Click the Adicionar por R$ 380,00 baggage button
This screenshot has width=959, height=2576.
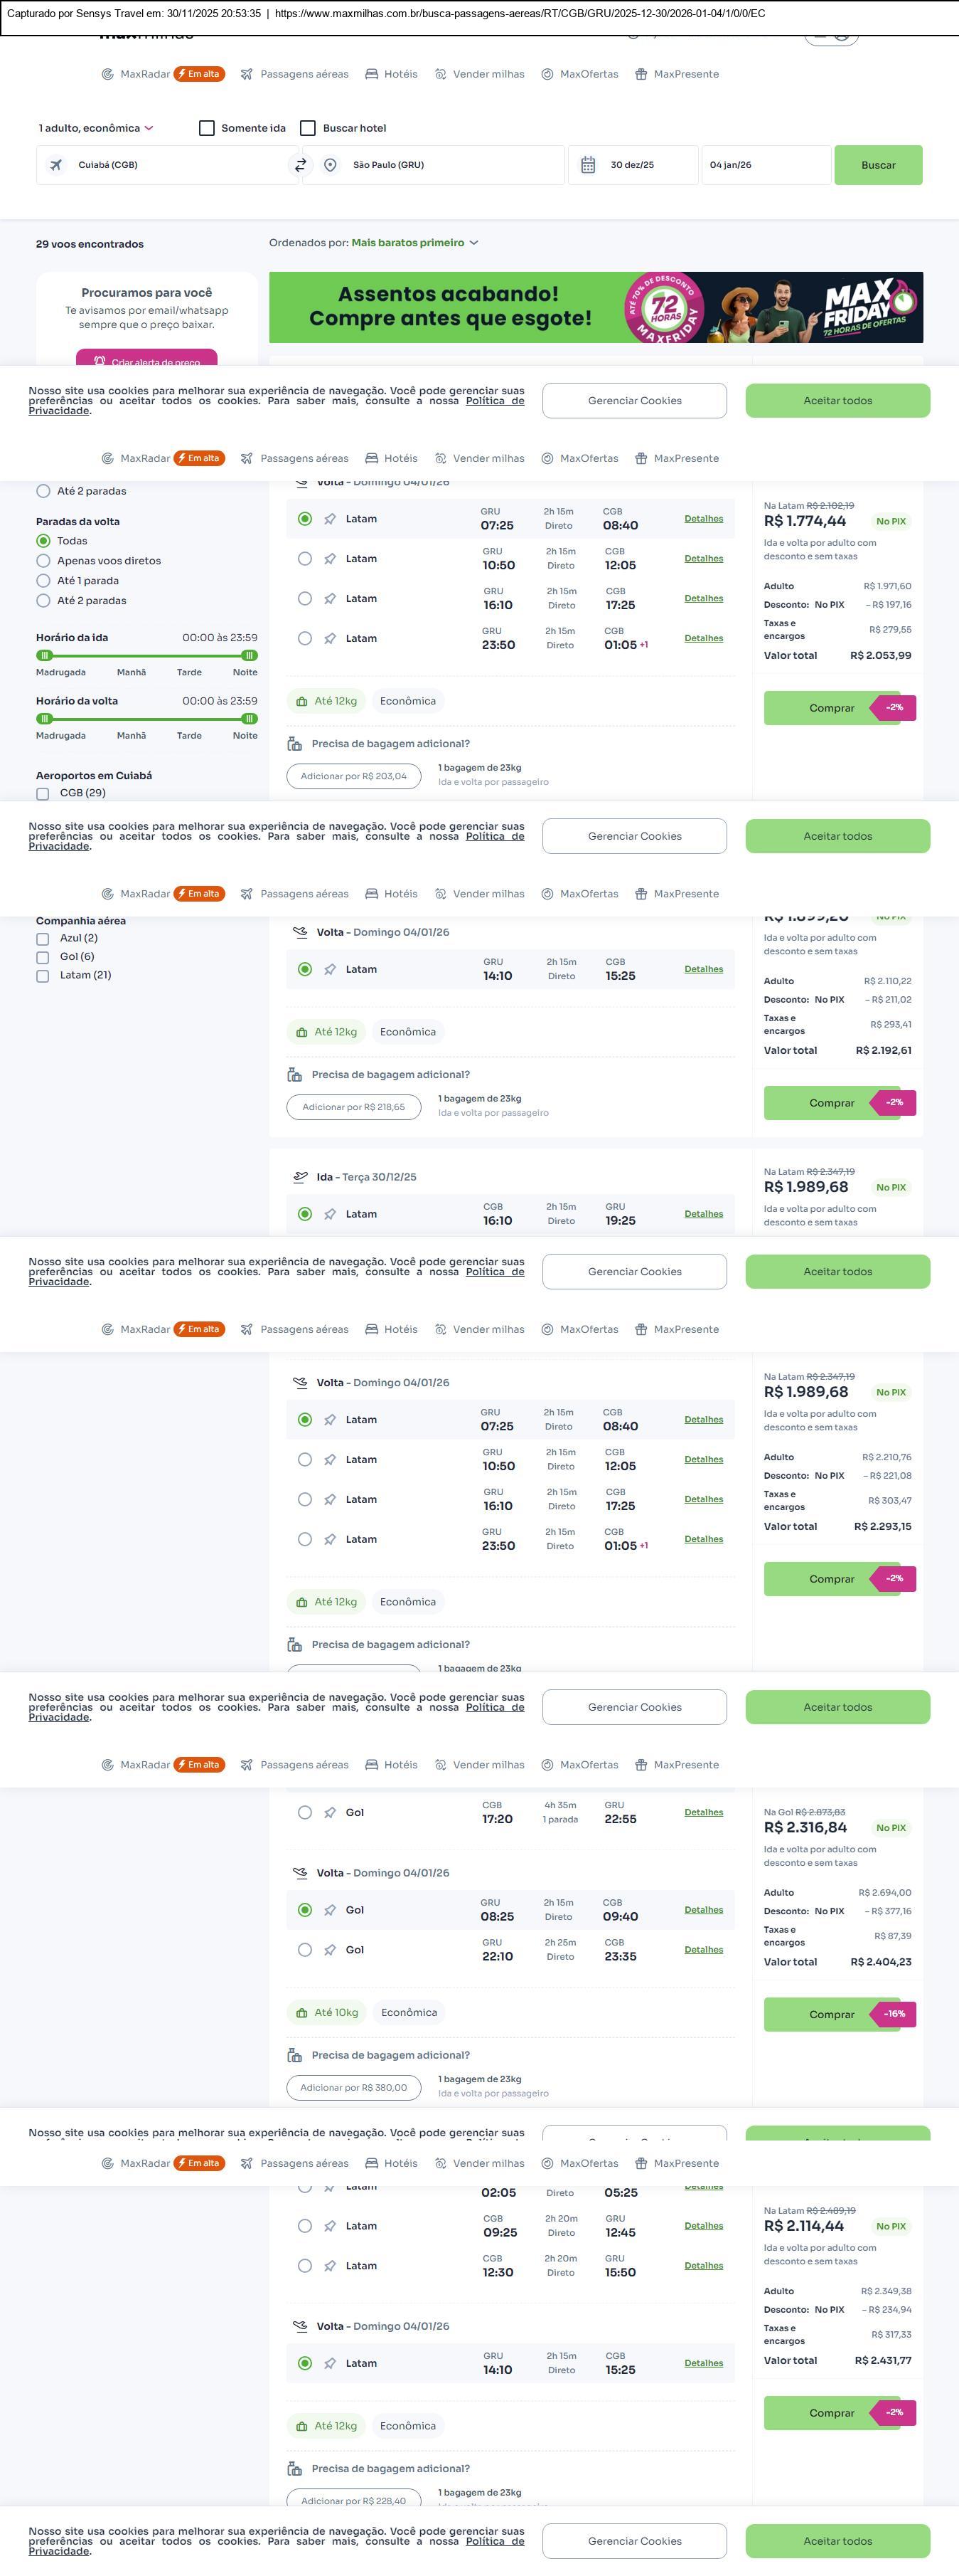[x=353, y=2087]
